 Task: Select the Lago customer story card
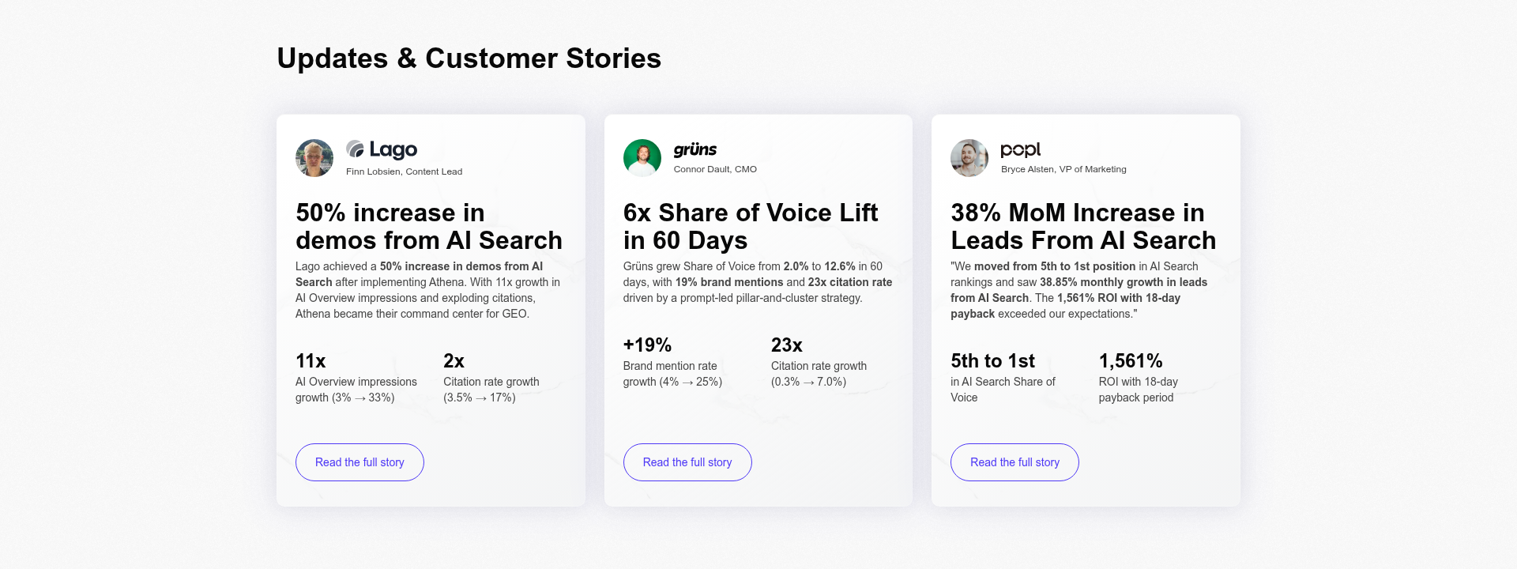pyautogui.click(x=431, y=310)
